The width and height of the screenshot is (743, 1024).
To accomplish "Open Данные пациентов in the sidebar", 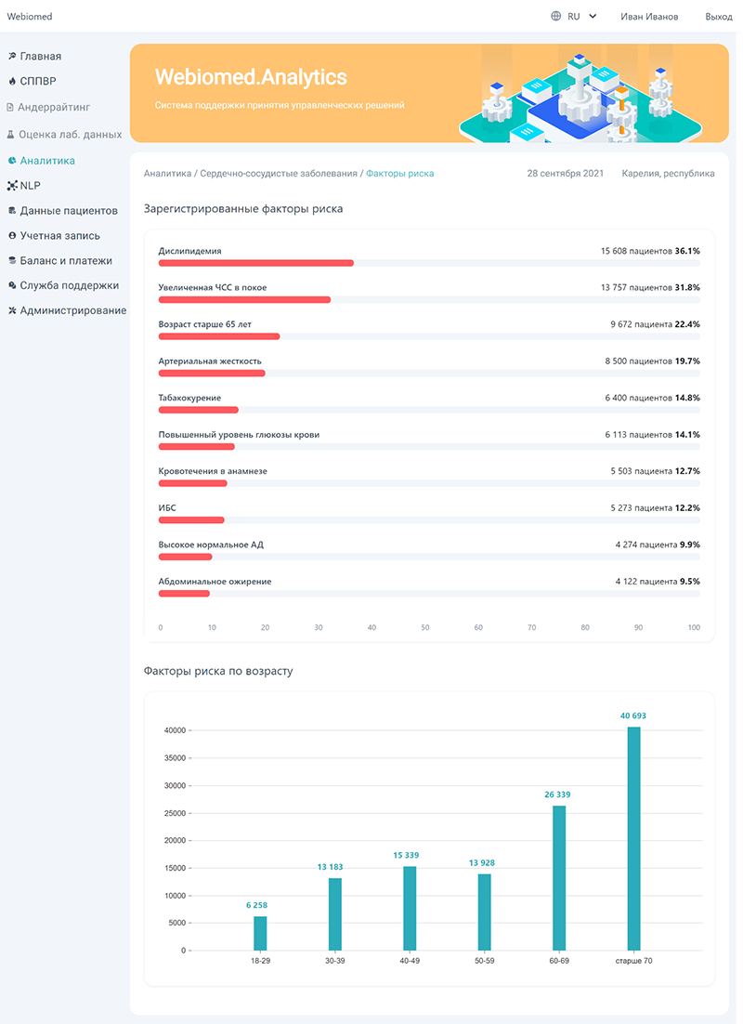I will coord(69,211).
